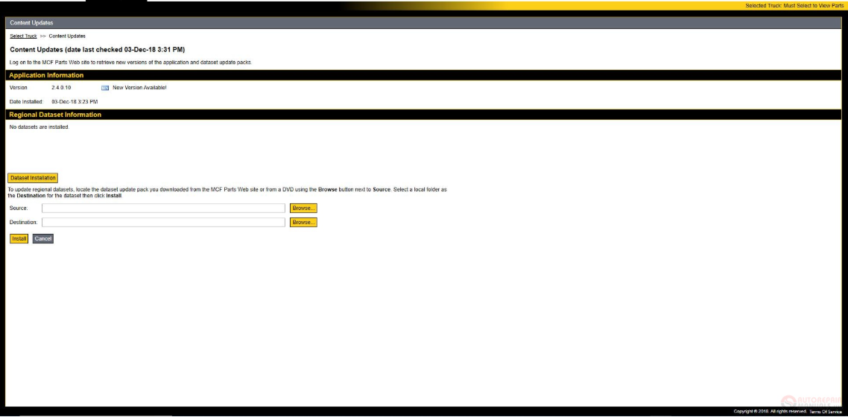Browse for the Source dataset pack
The image size is (848, 417).
tap(303, 208)
